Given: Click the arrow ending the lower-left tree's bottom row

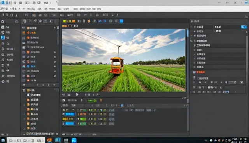Looking at the screenshot, I should [x=57, y=134].
